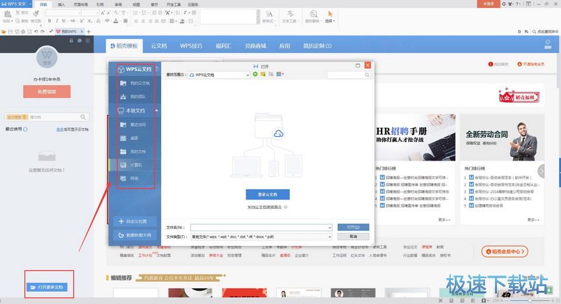Click the plus icon to add a new tab
This screenshot has height=304, width=561.
88,32
